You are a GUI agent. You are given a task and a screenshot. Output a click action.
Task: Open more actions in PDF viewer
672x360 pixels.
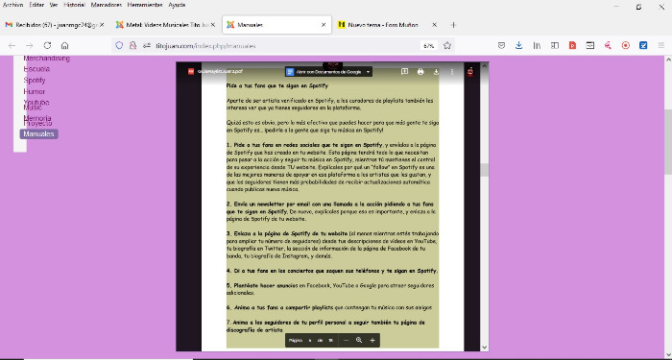click(452, 72)
